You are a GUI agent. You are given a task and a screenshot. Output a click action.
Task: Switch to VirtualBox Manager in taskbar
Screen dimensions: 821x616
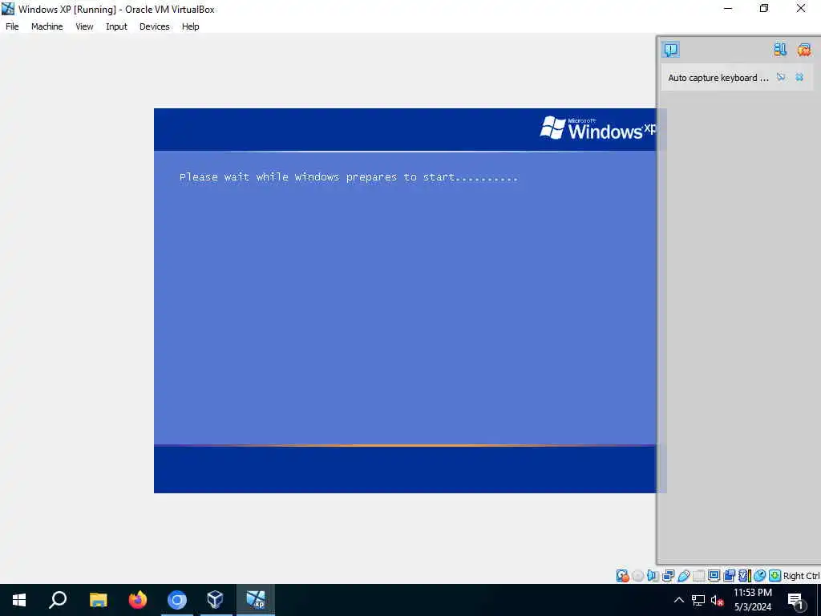point(216,600)
